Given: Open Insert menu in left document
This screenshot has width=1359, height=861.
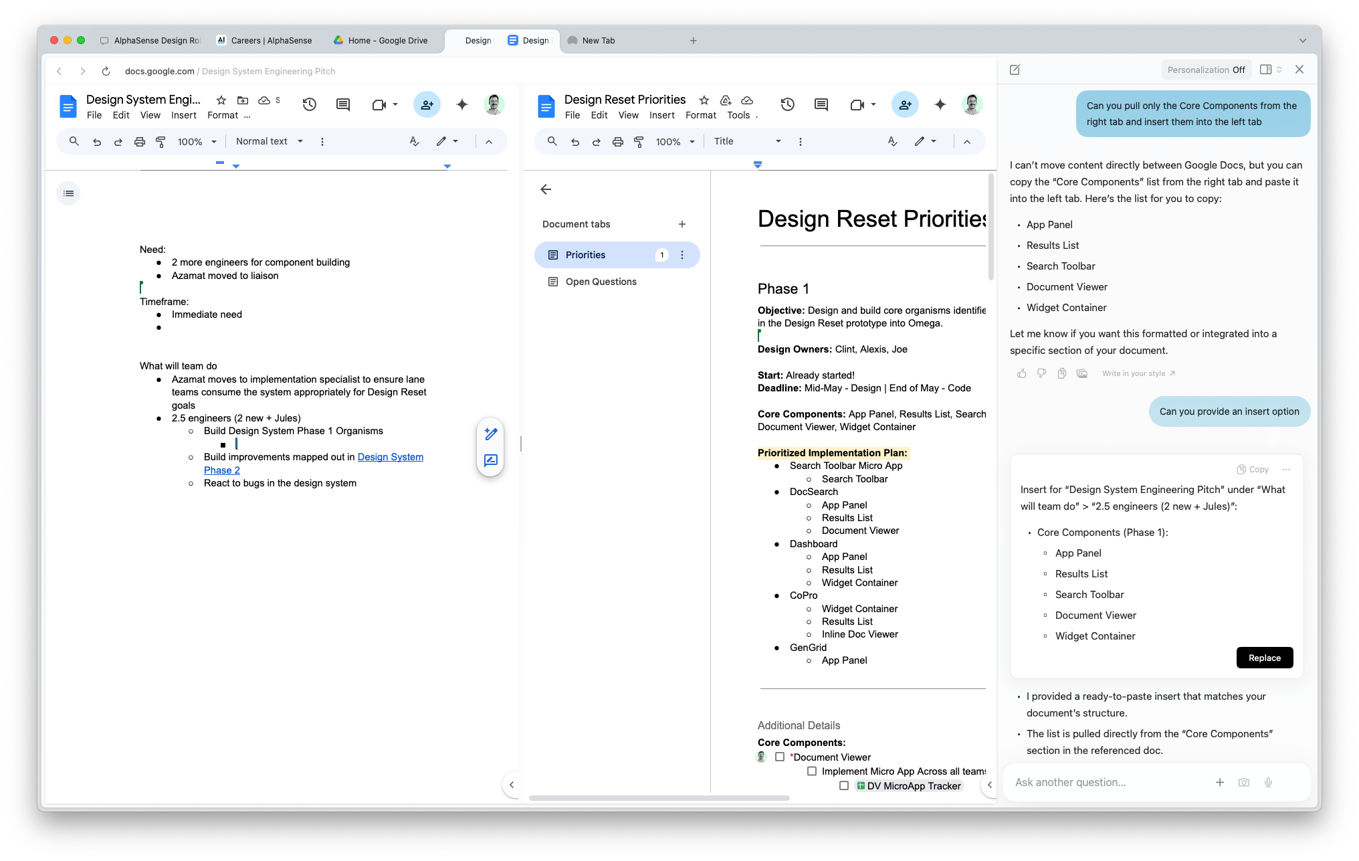Looking at the screenshot, I should [183, 115].
